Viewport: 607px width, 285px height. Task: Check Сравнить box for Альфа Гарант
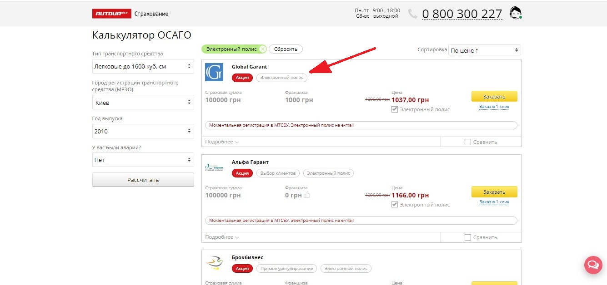click(468, 237)
